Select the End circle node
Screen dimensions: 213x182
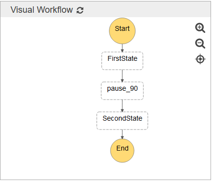click(122, 151)
